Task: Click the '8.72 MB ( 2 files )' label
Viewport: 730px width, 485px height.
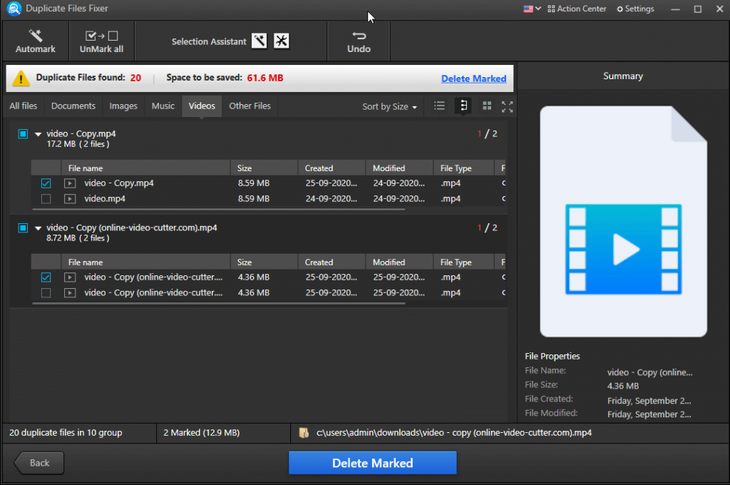Action: 78,238
